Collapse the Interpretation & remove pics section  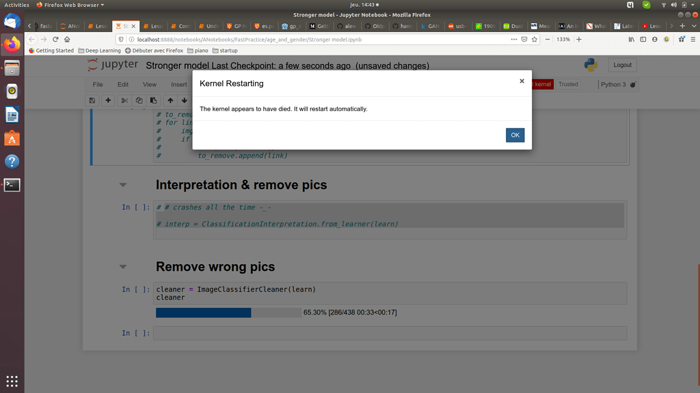tap(123, 184)
